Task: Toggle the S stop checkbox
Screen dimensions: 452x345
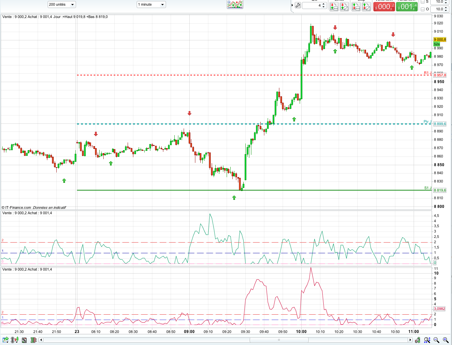Action: 423,2
